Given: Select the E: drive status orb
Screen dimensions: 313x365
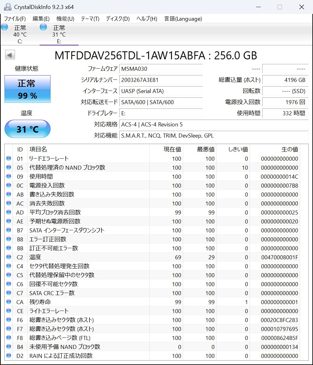Looking at the screenshot, I should pyautogui.click(x=44, y=27).
